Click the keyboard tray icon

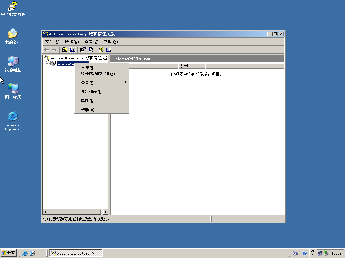pos(295,253)
